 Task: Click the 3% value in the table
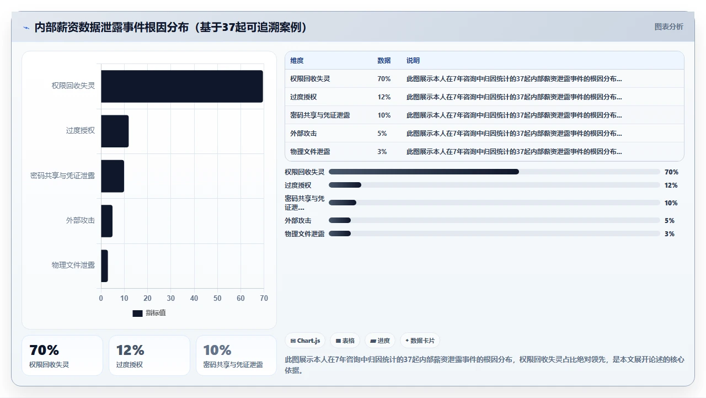382,152
